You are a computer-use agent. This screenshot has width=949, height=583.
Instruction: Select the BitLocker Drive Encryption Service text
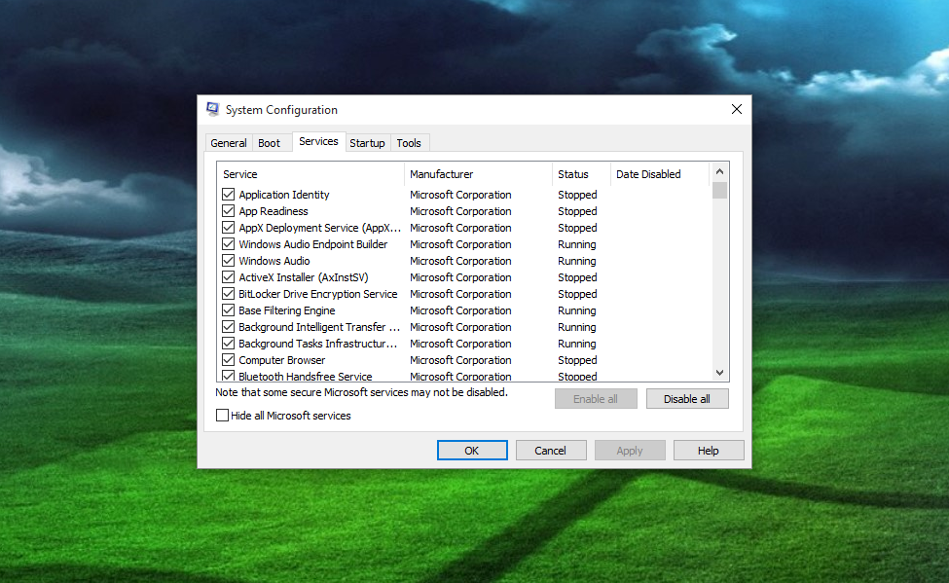coord(317,294)
